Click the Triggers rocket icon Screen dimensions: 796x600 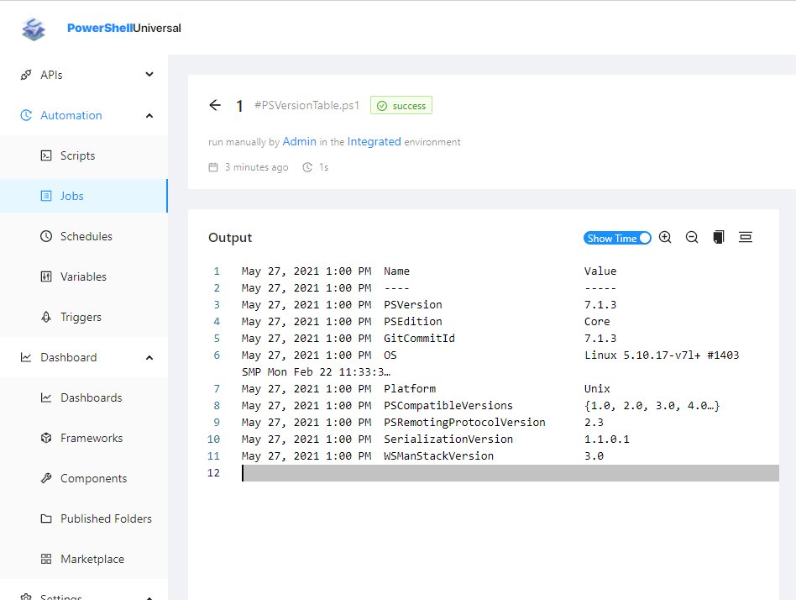click(x=46, y=317)
